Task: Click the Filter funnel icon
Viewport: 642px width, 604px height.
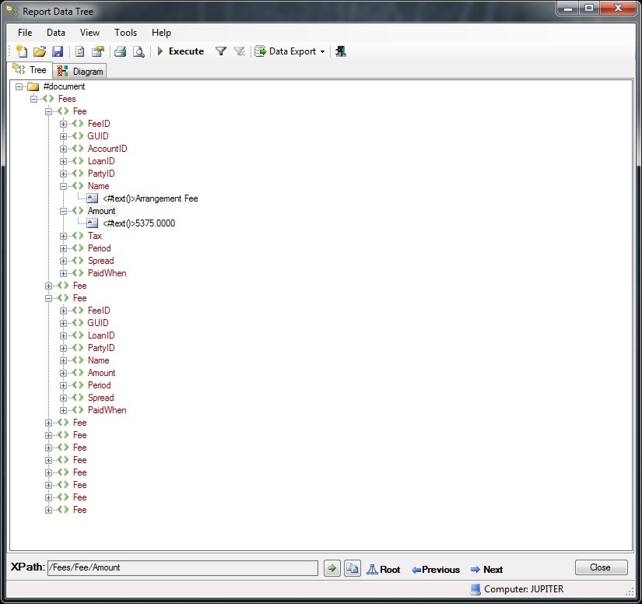Action: coord(221,51)
